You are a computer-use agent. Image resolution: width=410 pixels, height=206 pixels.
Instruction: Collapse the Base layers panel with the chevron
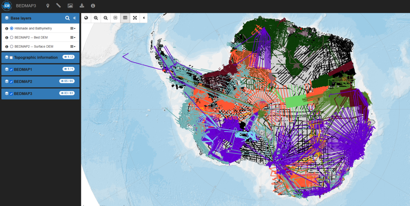(75, 18)
